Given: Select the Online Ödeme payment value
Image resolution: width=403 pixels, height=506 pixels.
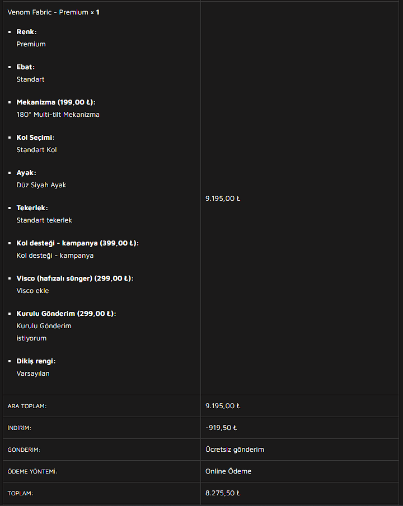Looking at the screenshot, I should pos(228,471).
